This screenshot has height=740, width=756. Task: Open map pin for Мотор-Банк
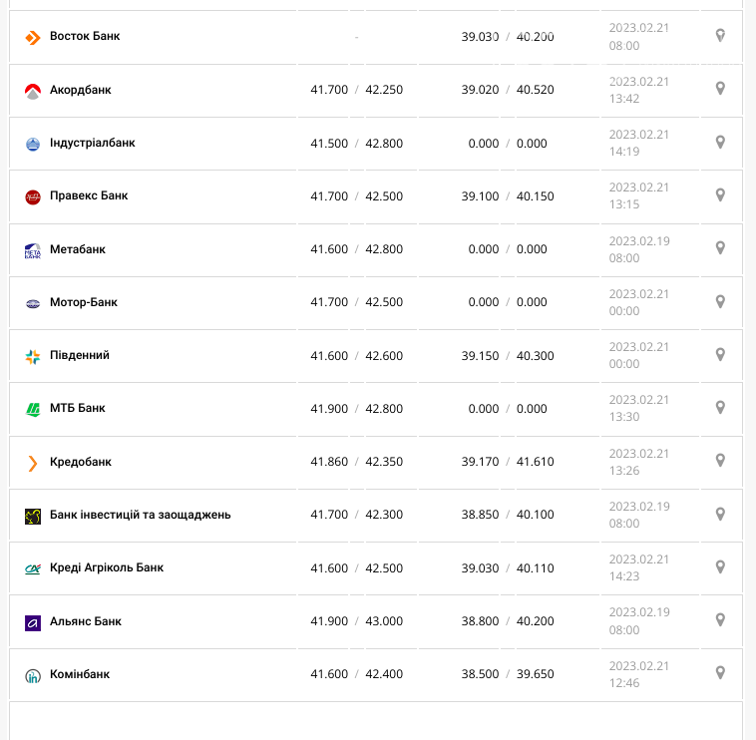coord(720,301)
